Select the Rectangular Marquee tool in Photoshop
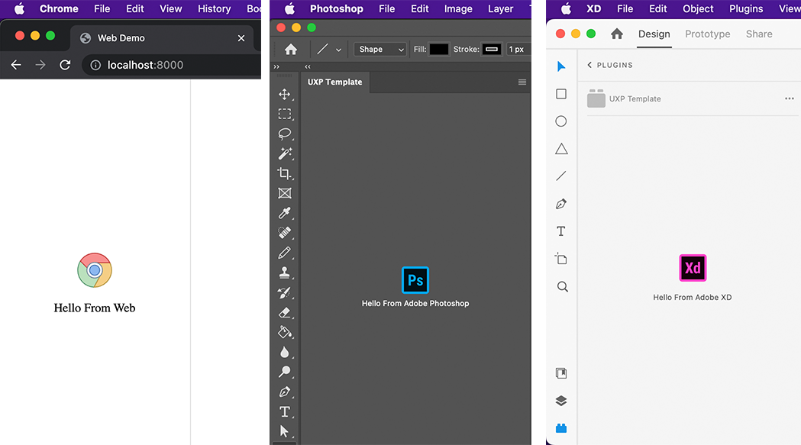Viewport: 801px width, 445px height. click(x=285, y=114)
